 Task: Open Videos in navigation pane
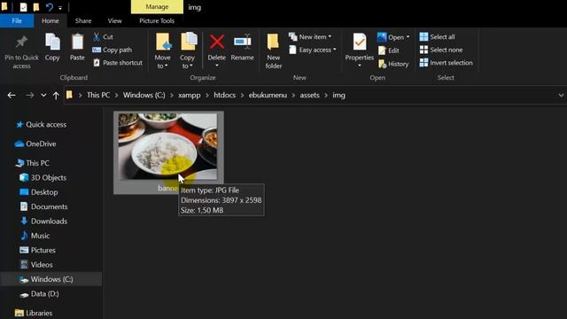(x=36, y=264)
